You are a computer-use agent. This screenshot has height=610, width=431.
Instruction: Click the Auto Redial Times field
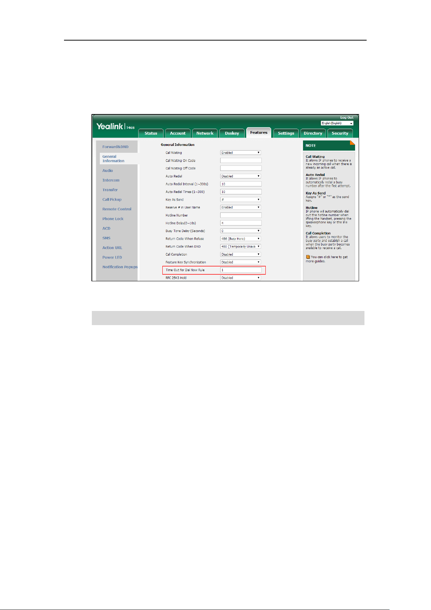point(241,192)
